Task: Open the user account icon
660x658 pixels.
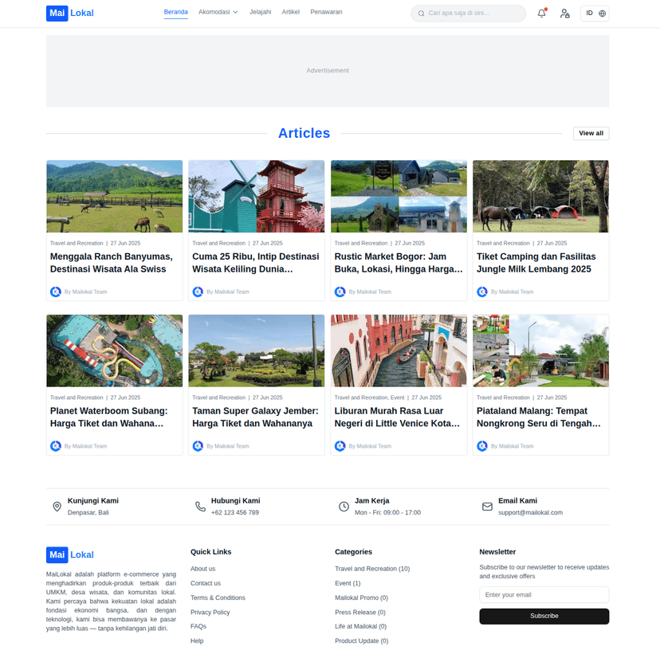Action: pos(564,14)
